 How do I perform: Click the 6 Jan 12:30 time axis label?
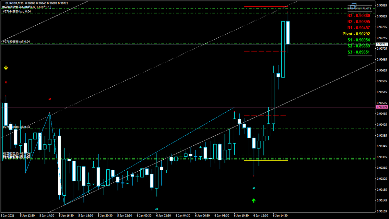point(261,215)
